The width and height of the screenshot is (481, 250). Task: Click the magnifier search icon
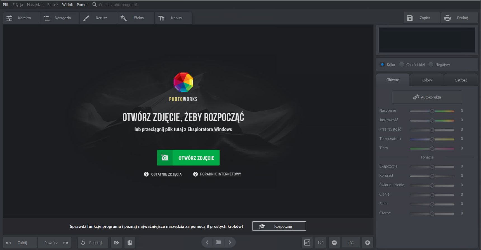click(x=95, y=4)
